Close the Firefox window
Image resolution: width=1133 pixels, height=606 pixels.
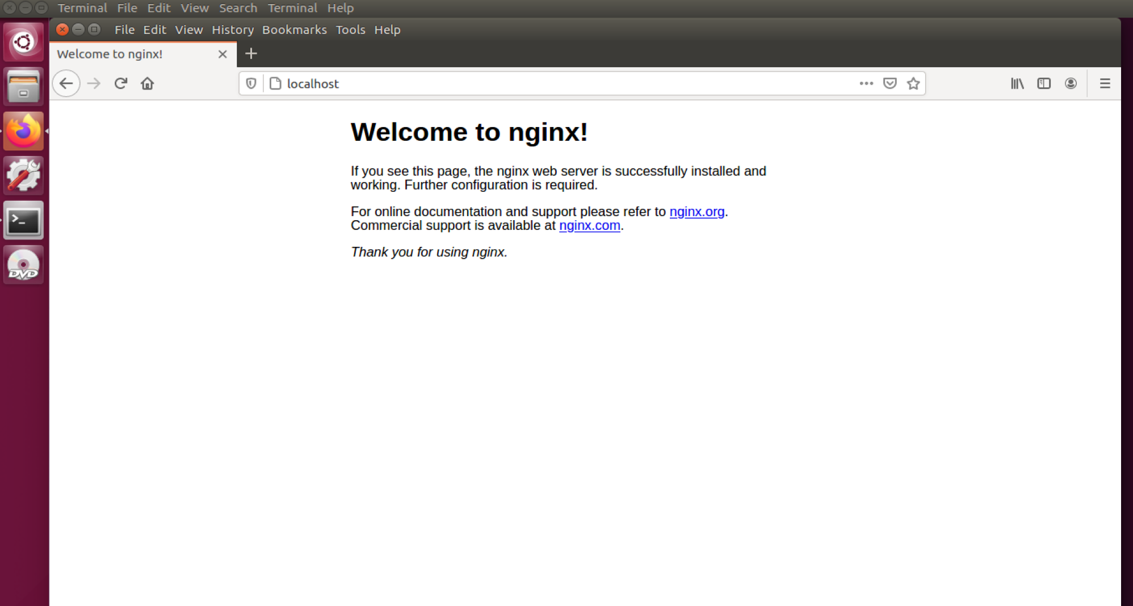(62, 29)
